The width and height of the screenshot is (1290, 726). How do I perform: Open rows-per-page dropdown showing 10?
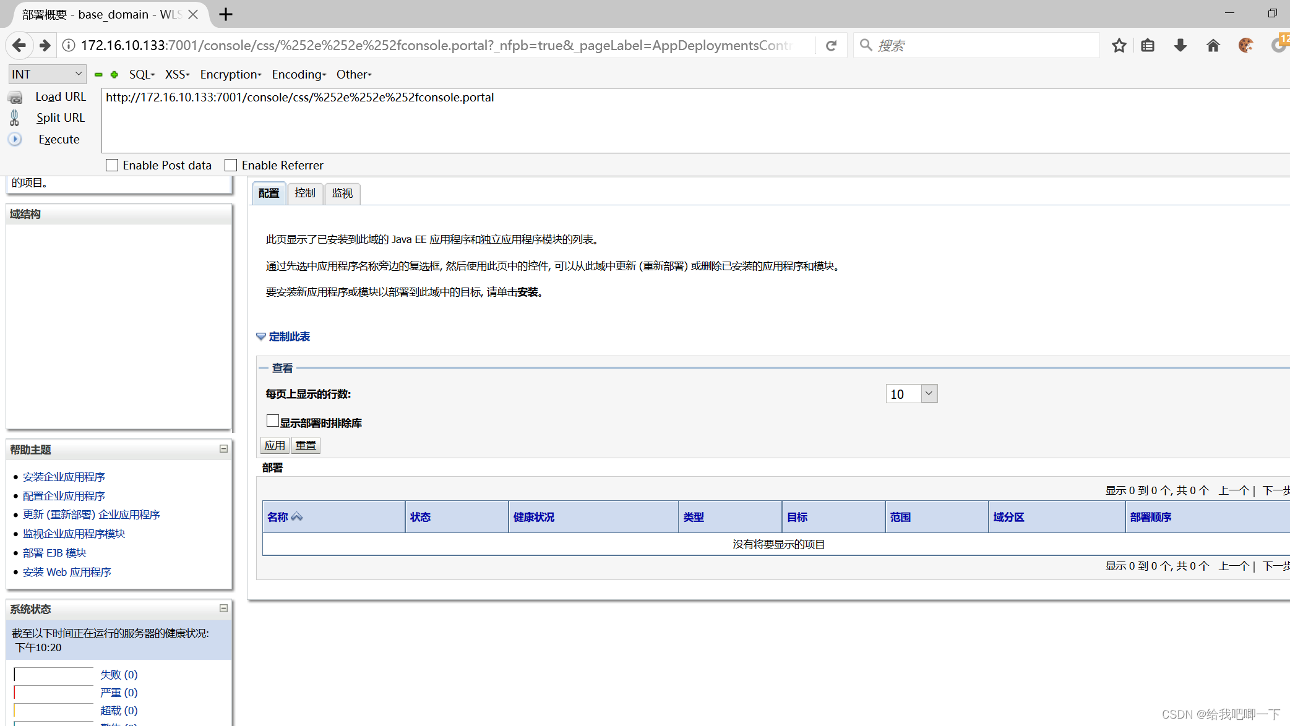coord(911,394)
